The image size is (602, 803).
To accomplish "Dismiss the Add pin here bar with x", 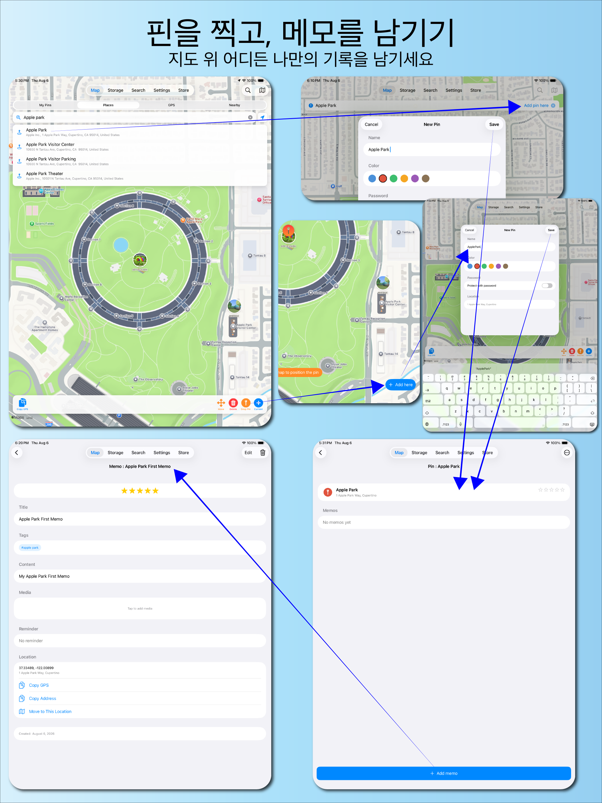I will click(553, 105).
